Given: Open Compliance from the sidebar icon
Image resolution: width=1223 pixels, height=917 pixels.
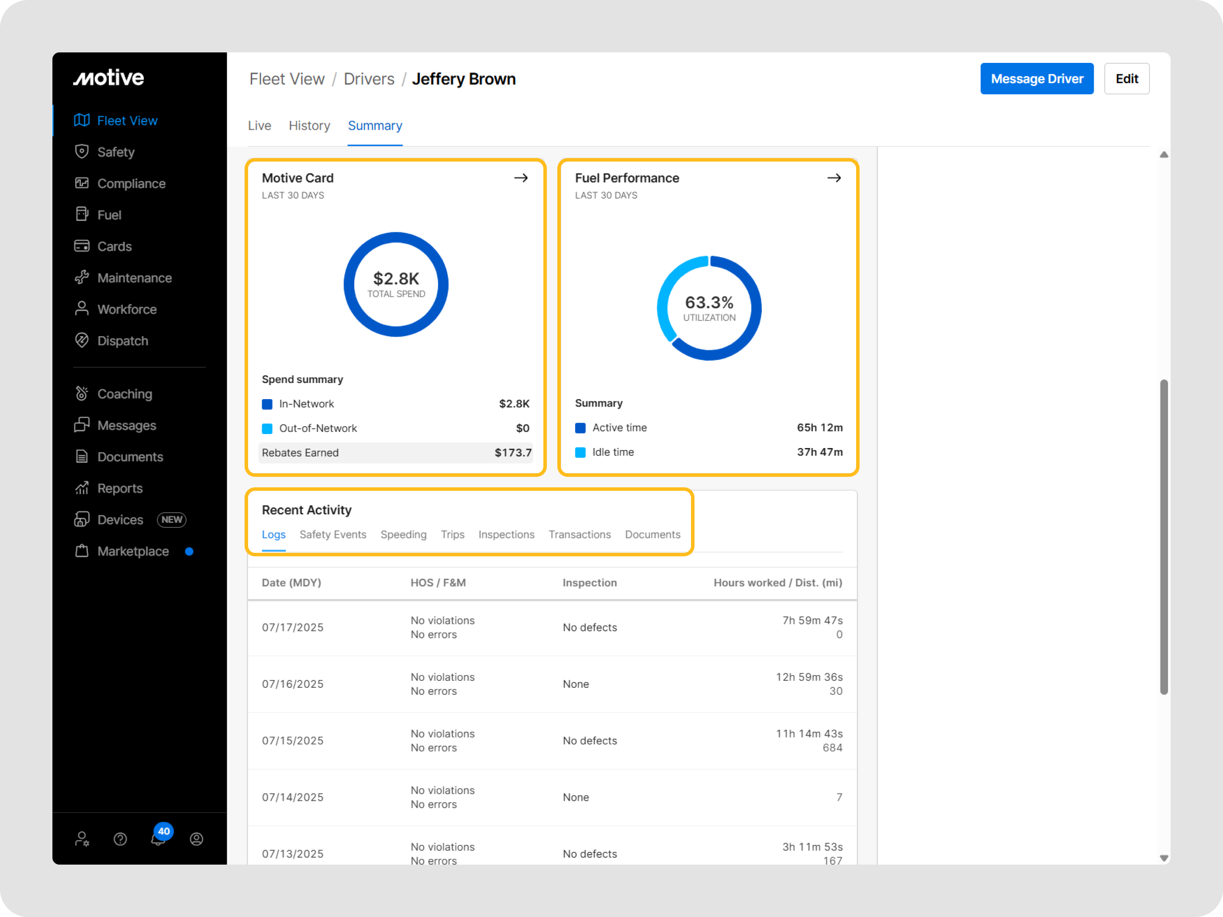Looking at the screenshot, I should tap(82, 183).
